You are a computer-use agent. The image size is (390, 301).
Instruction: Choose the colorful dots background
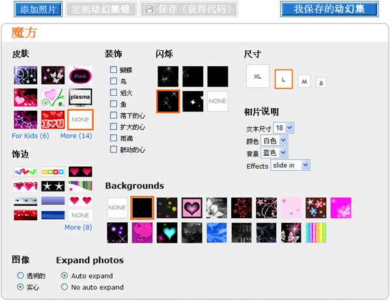167,208
